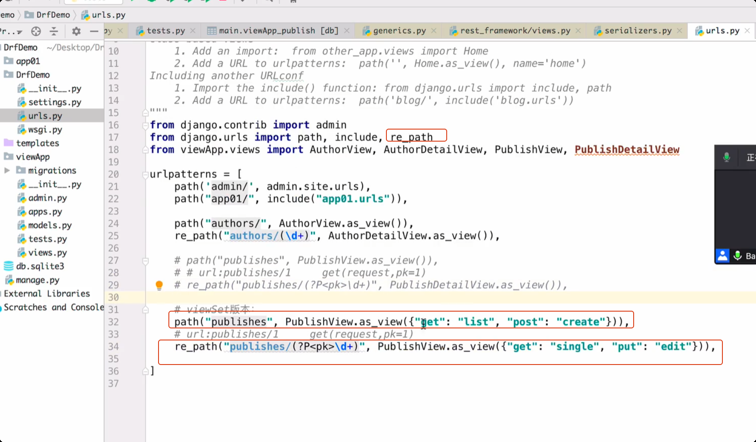Click the blue participant icon in meeting overlay
The image size is (756, 442).
[722, 256]
